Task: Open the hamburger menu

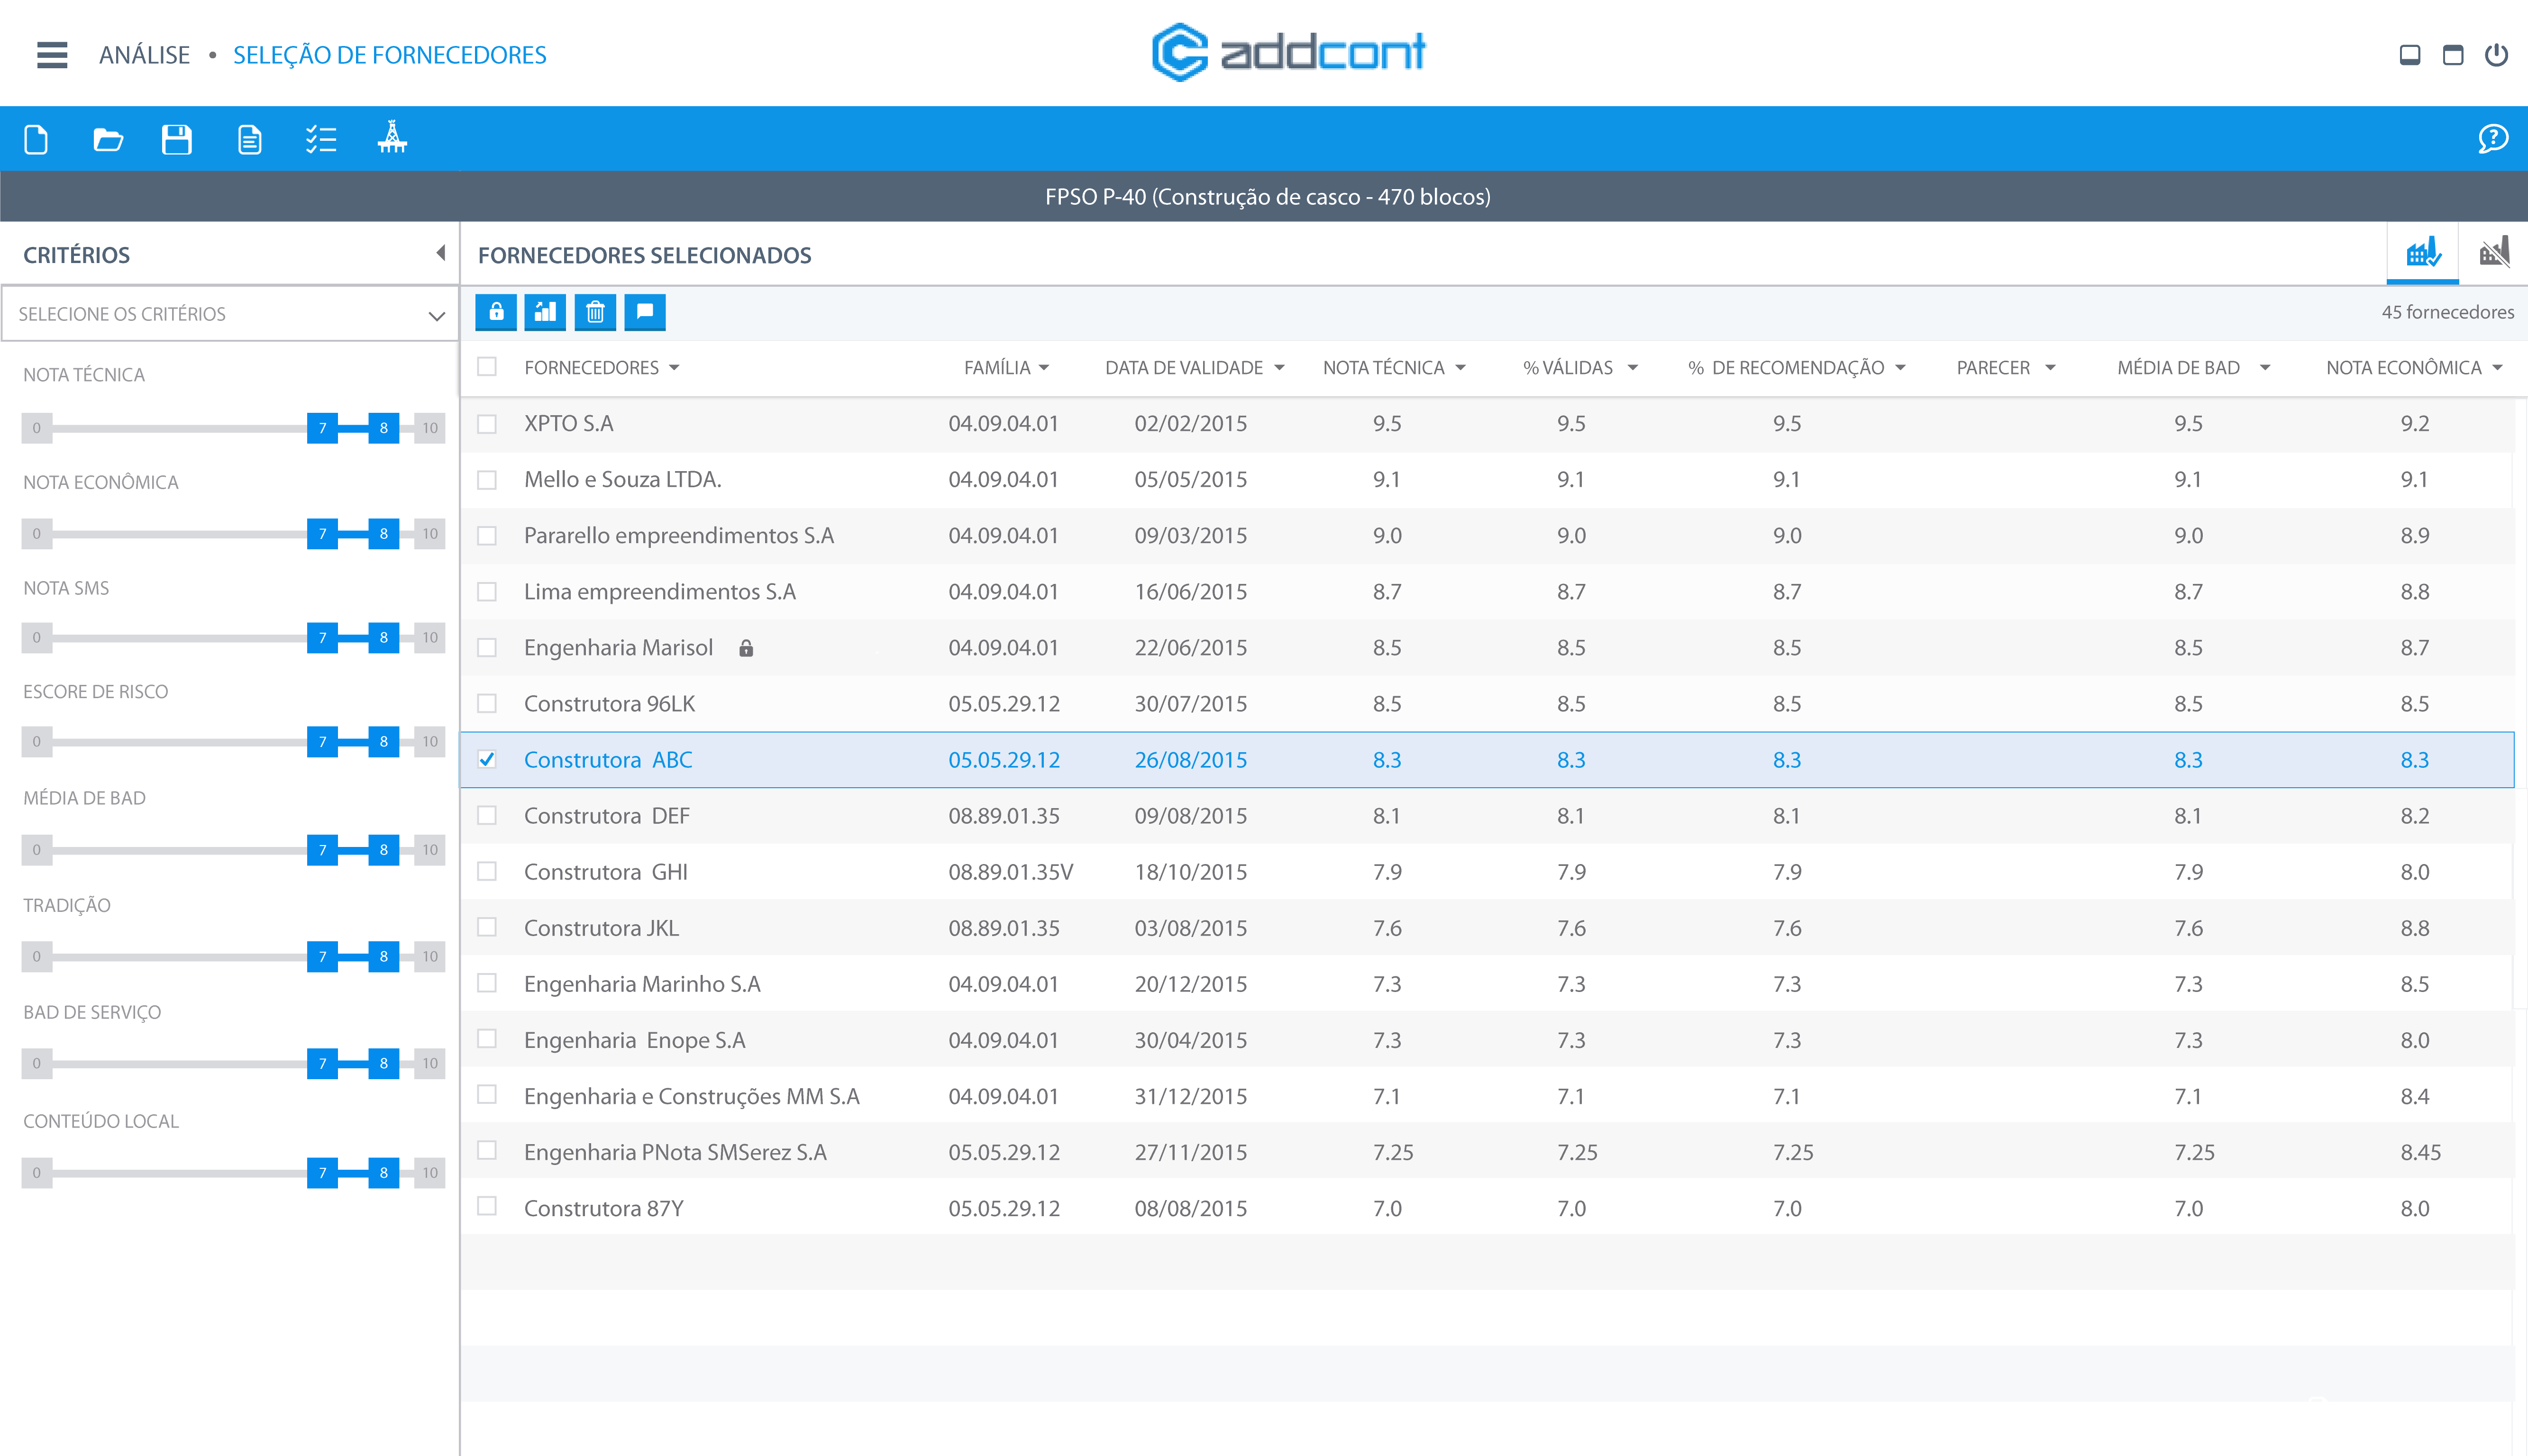Action: [x=52, y=55]
